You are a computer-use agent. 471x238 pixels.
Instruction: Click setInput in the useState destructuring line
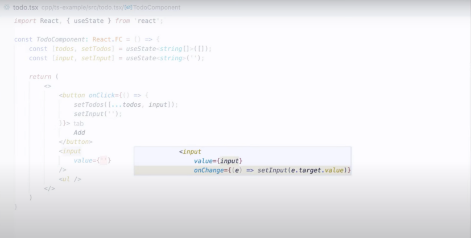click(96, 58)
